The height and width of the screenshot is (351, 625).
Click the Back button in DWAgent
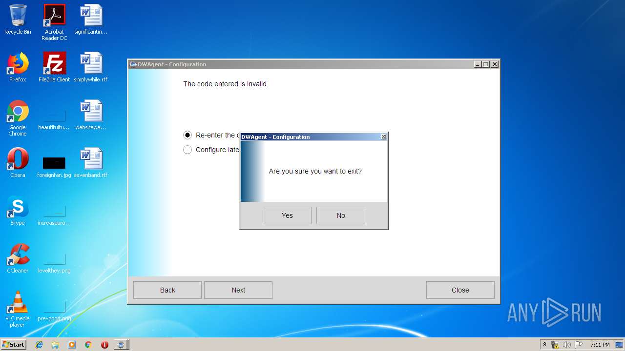pos(167,290)
